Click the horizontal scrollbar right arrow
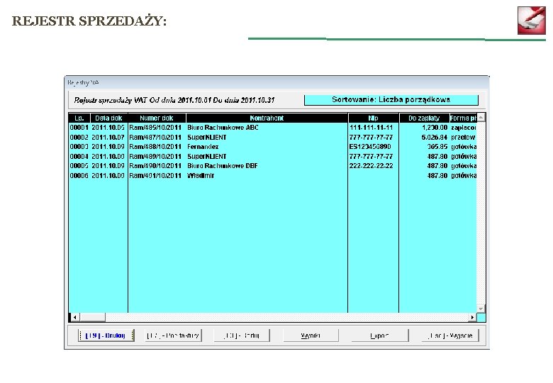Screen dimensions: 553x383 click(x=472, y=318)
